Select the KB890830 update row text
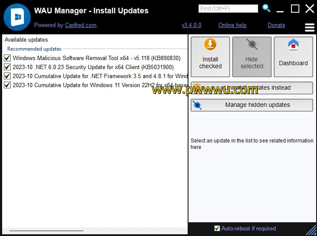Viewport: 317px width, 236px height. point(97,58)
